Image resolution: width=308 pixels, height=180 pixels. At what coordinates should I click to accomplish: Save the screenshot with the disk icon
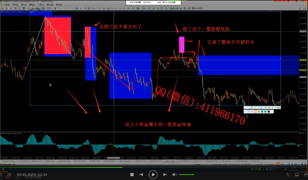pyautogui.click(x=269, y=107)
